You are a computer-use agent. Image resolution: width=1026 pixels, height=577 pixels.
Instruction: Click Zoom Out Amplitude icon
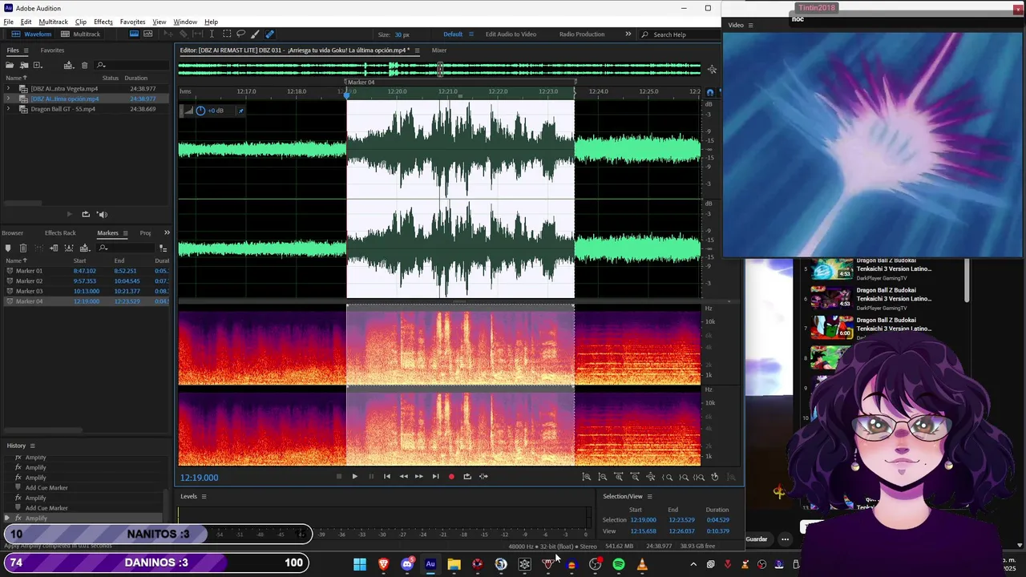point(603,477)
